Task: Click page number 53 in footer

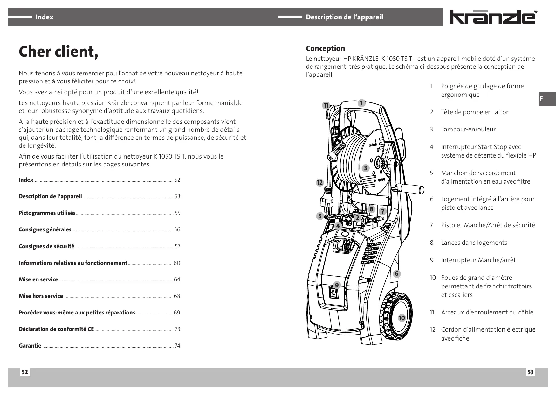Action: click(531, 372)
